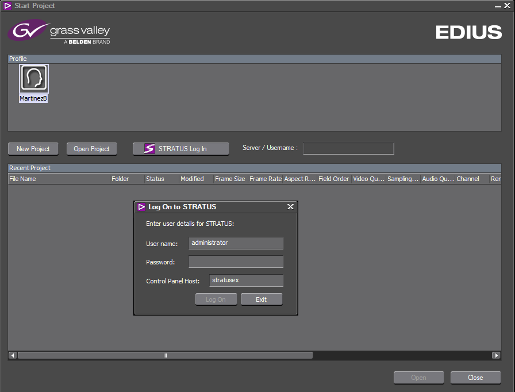Click the Close button at bottom right
The image size is (515, 392).
pos(475,378)
